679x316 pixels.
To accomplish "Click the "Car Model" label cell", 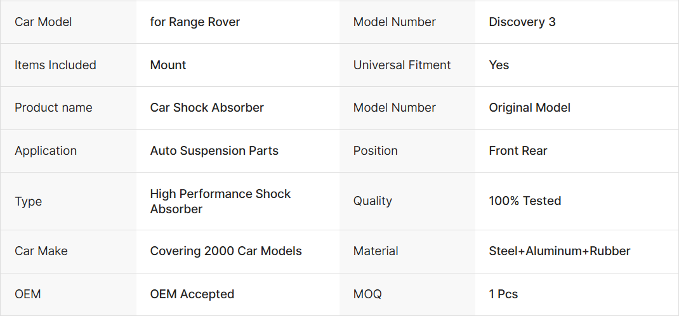I will (x=43, y=22).
